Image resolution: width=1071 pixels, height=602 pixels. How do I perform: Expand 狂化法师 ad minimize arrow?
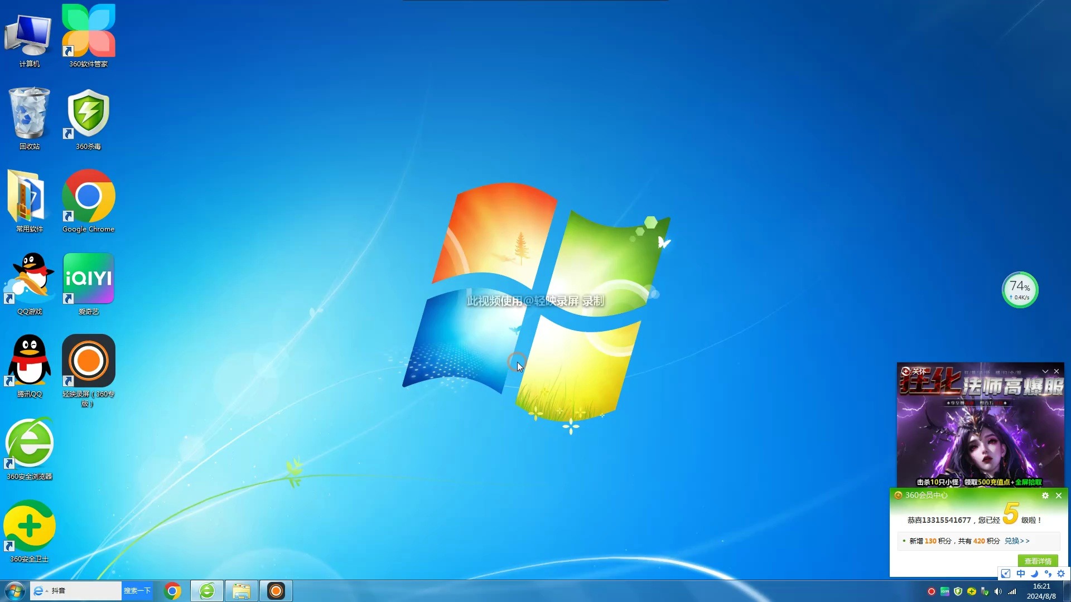(x=1046, y=371)
